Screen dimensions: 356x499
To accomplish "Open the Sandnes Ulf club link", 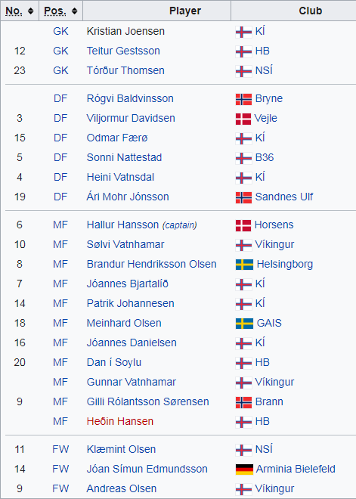I will point(284,197).
